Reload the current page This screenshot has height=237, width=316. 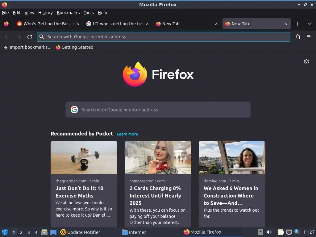pos(30,37)
